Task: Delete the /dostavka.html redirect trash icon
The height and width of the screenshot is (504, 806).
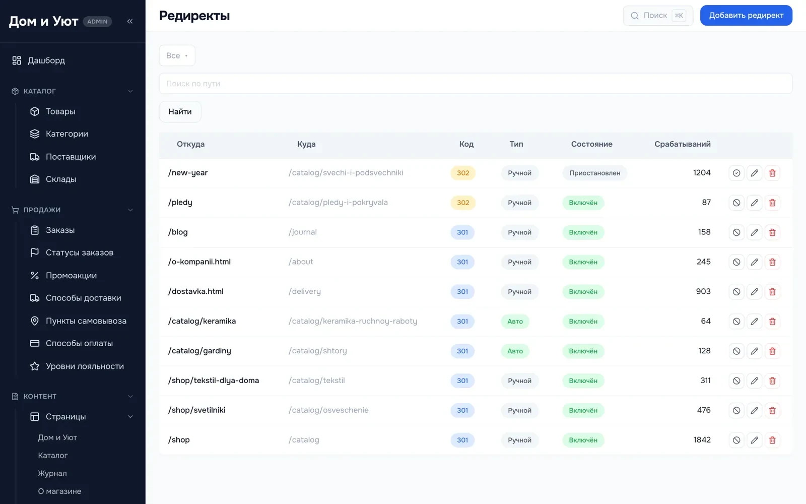Action: (772, 292)
